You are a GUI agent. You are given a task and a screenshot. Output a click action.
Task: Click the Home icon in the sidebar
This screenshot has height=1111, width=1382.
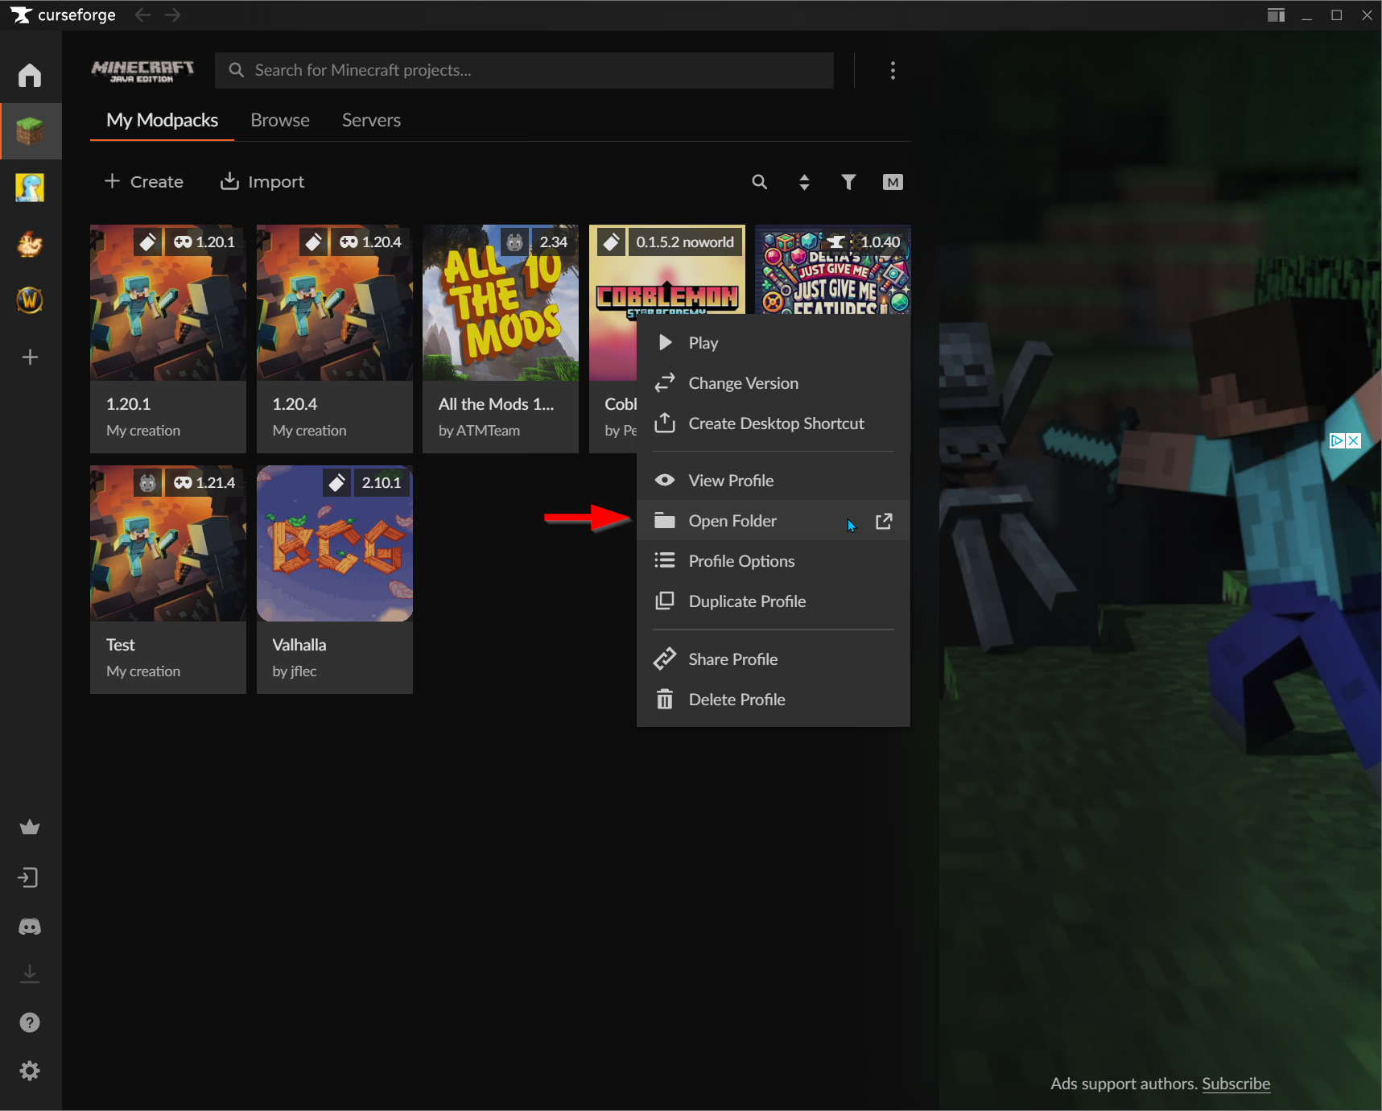pyautogui.click(x=30, y=75)
